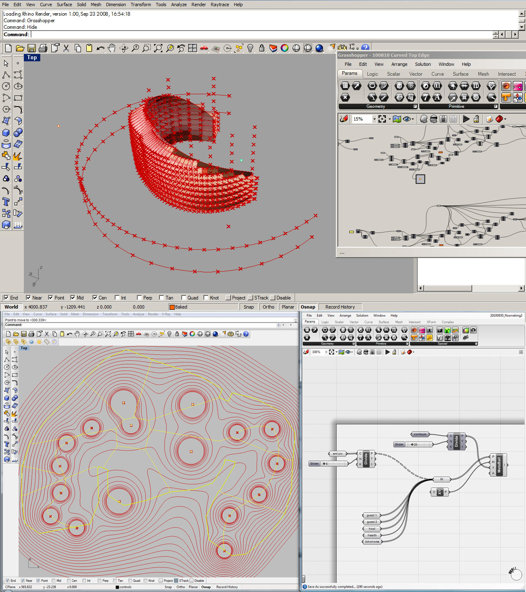The width and height of the screenshot is (526, 592).
Task: Open the color wheel icon in upper Rhino toolbar
Action: point(285,48)
